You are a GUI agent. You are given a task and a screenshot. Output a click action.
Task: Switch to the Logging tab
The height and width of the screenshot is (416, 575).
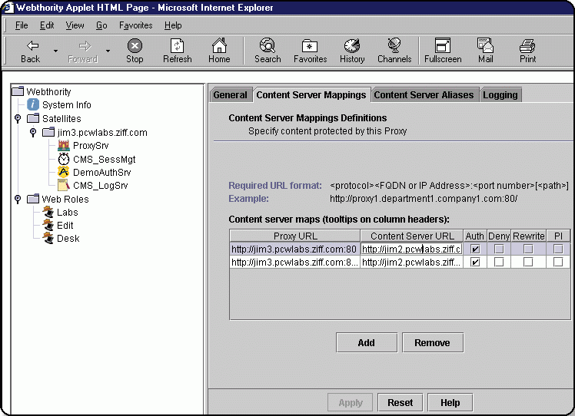[500, 95]
